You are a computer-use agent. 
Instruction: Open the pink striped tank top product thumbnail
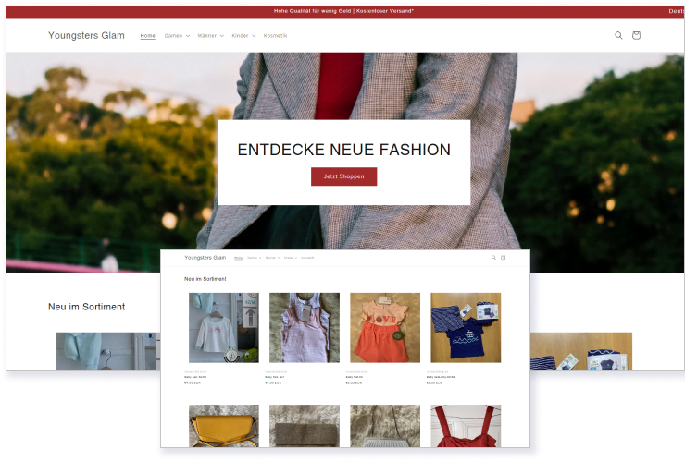coord(305,328)
